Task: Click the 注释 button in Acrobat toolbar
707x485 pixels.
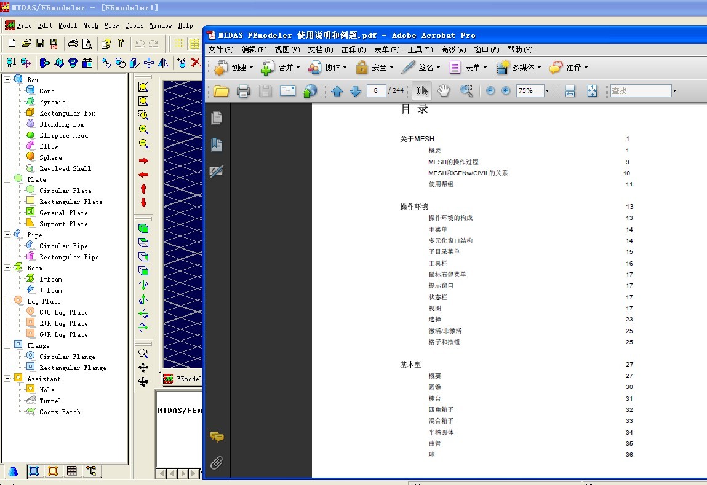Action: 569,68
